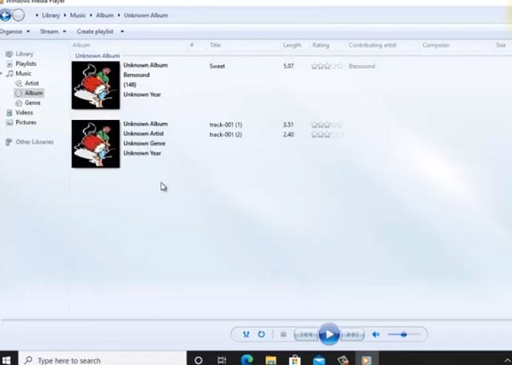Sort by the Composer column header
This screenshot has width=512, height=365.
click(436, 45)
